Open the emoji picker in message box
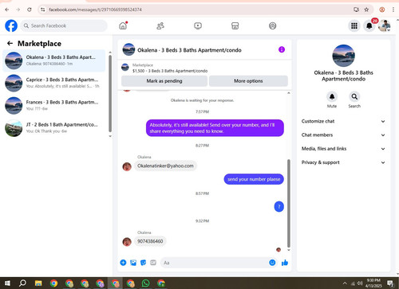The image size is (399, 289). (x=272, y=263)
